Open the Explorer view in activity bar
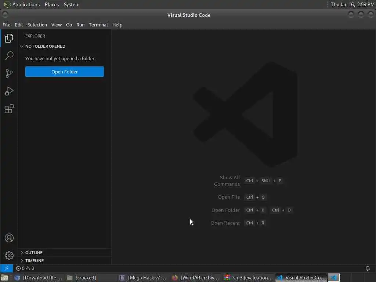The width and height of the screenshot is (376, 282). [9, 38]
